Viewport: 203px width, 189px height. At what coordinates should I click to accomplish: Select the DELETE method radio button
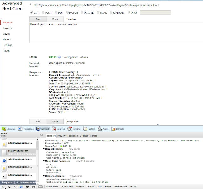(x=82, y=12)
